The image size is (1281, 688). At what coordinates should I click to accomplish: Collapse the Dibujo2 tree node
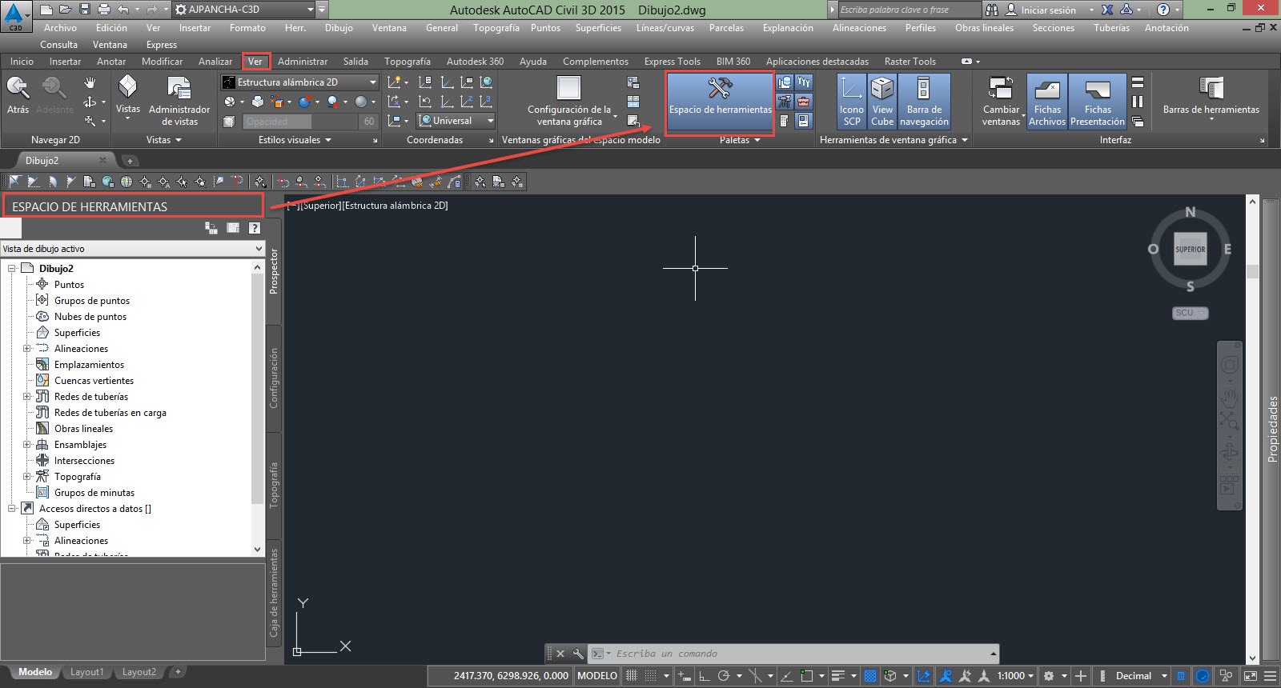click(11, 269)
